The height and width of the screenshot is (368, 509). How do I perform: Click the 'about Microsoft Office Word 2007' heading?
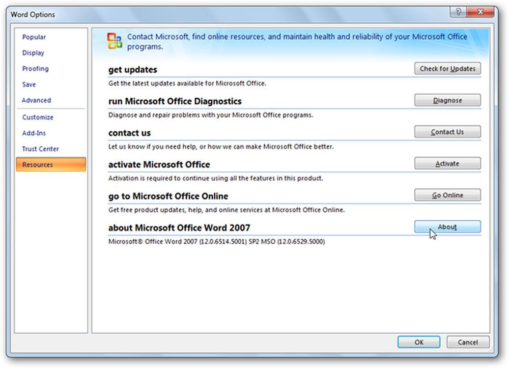(179, 228)
